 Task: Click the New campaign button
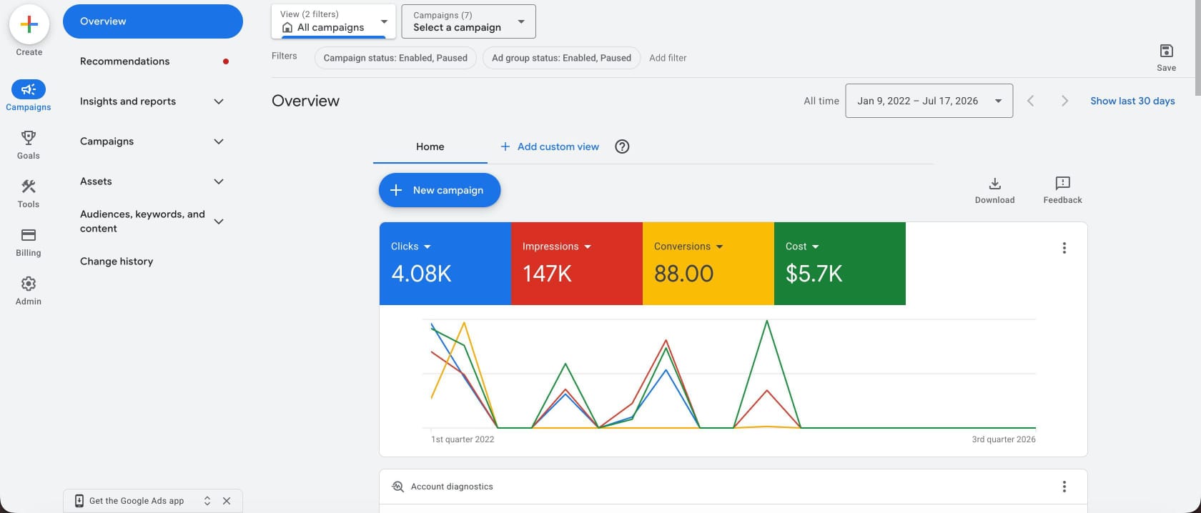(x=440, y=190)
